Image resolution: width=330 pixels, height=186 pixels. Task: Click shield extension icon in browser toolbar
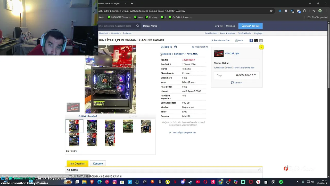(286, 11)
